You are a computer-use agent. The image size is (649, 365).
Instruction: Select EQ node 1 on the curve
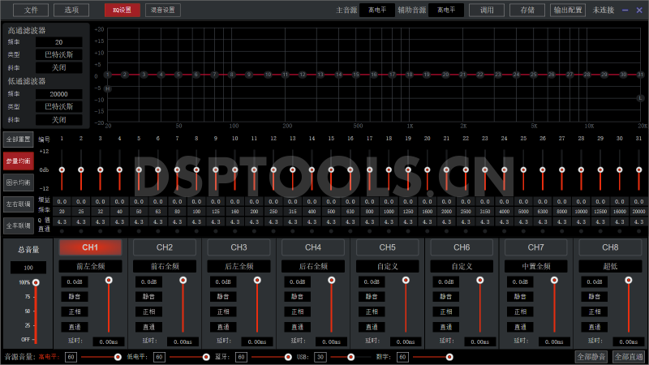[x=107, y=75]
